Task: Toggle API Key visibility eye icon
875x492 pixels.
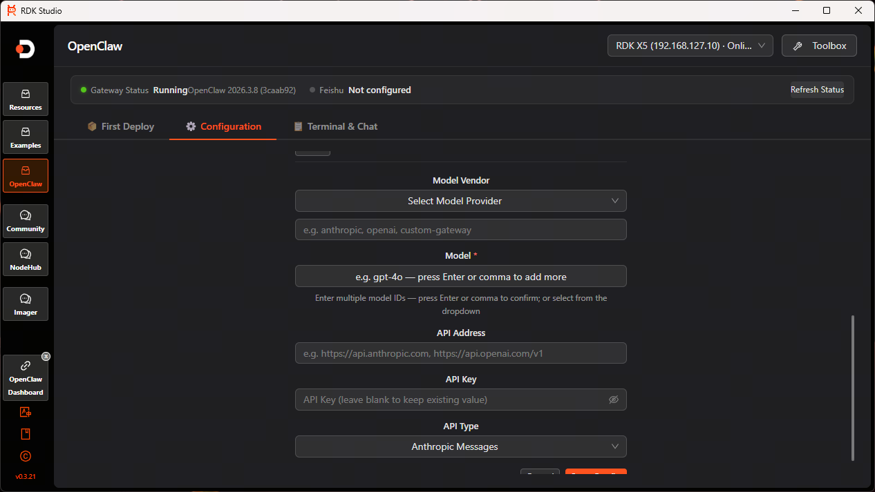Action: tap(613, 400)
